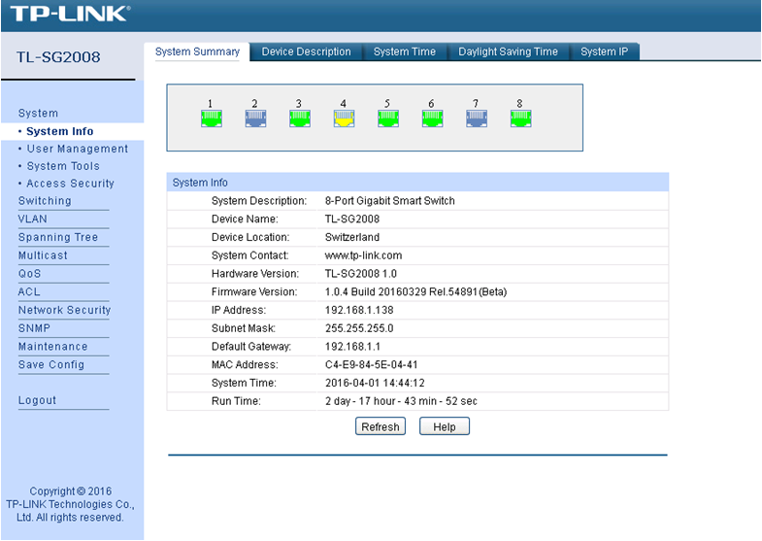The width and height of the screenshot is (762, 541).
Task: Expand the Switching menu
Action: click(45, 201)
